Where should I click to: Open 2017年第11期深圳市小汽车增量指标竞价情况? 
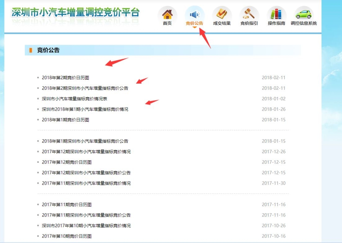(x=86, y=183)
